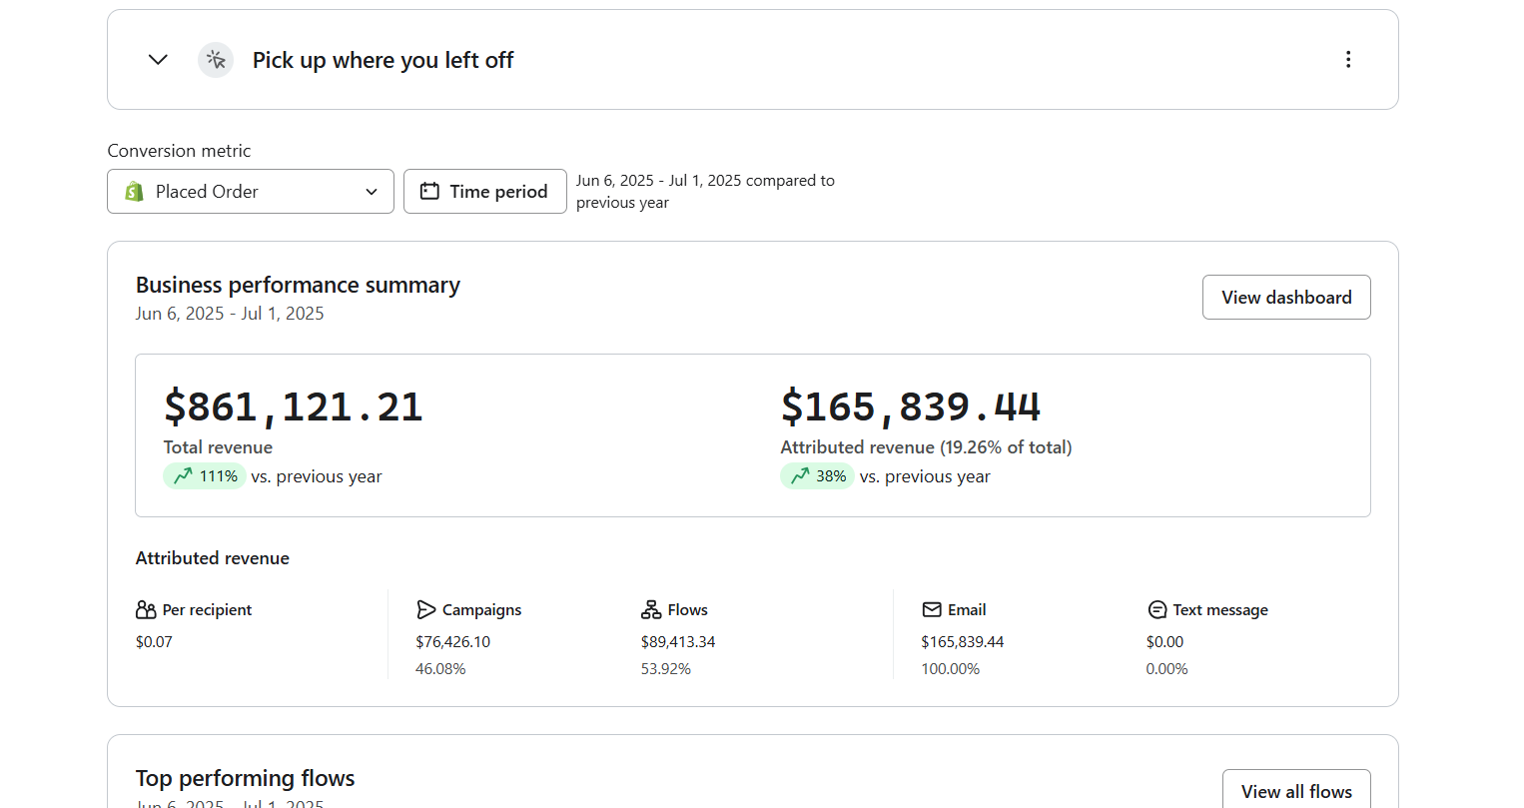Click the Top performing flows heading

(x=246, y=778)
